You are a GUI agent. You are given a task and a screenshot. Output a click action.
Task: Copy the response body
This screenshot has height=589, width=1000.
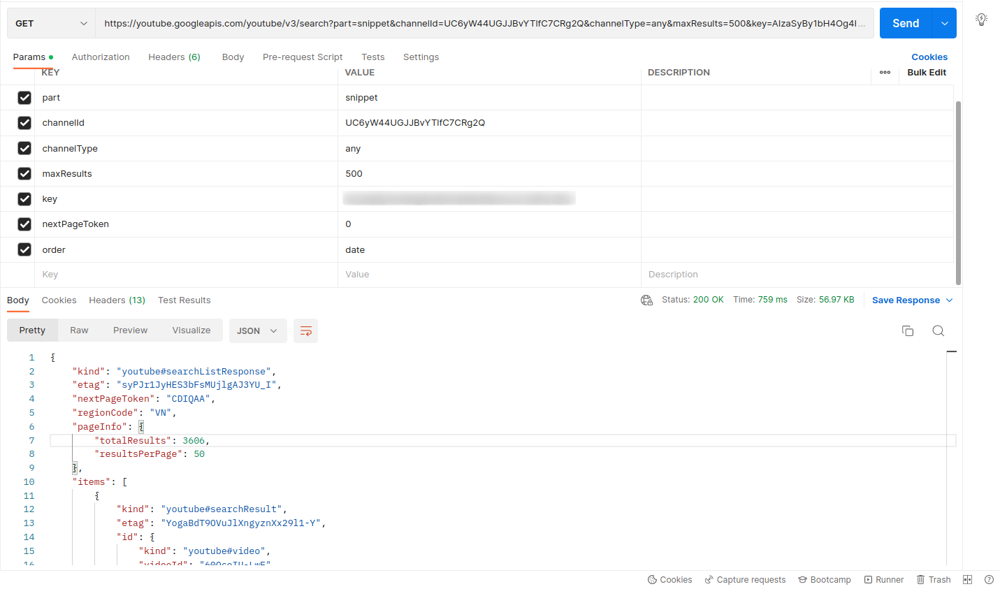[908, 331]
